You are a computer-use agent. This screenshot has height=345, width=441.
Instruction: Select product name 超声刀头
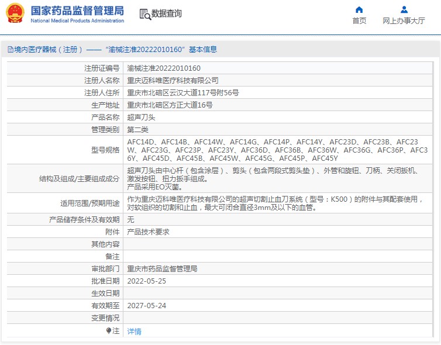[x=141, y=118]
